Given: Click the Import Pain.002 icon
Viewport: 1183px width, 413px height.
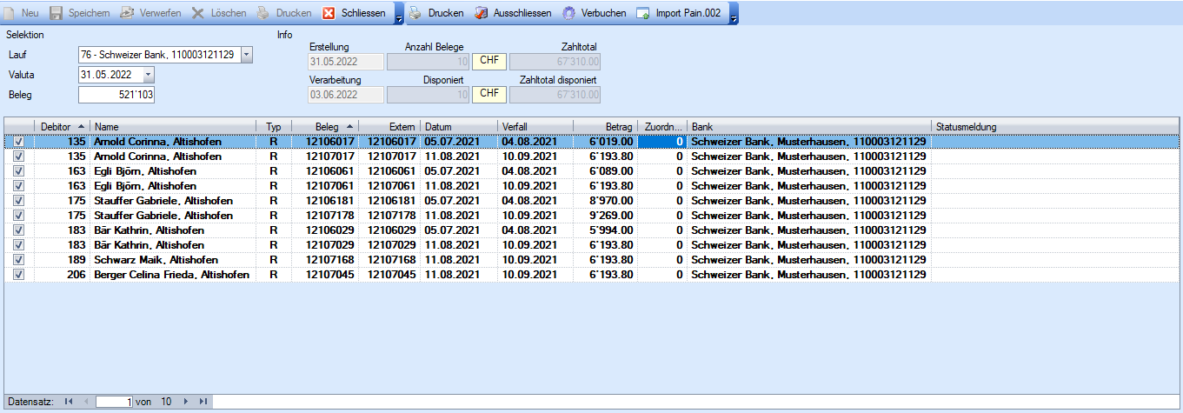Looking at the screenshot, I should coord(643,13).
